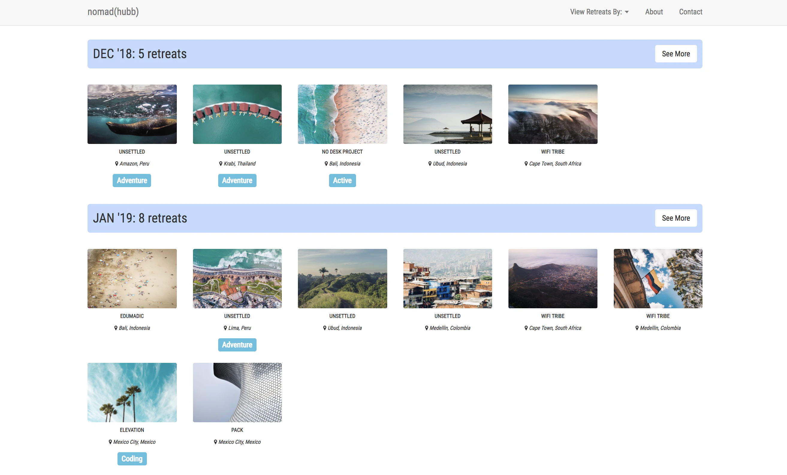Click the location marker for Medellin, Colombia under Unsettled
This screenshot has width=787, height=475.
click(426, 328)
